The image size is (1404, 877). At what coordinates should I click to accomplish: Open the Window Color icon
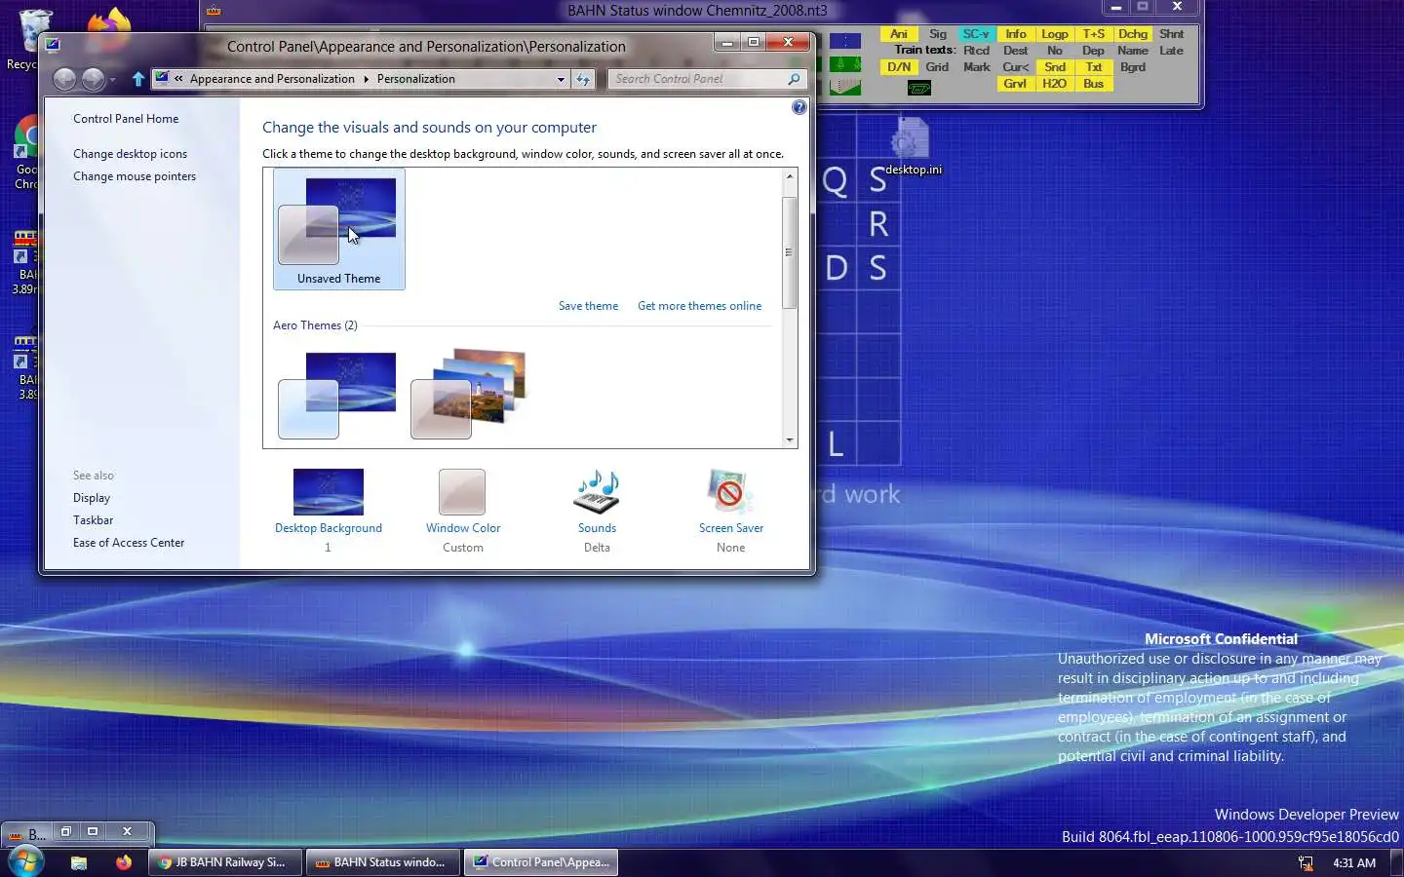[x=462, y=492]
